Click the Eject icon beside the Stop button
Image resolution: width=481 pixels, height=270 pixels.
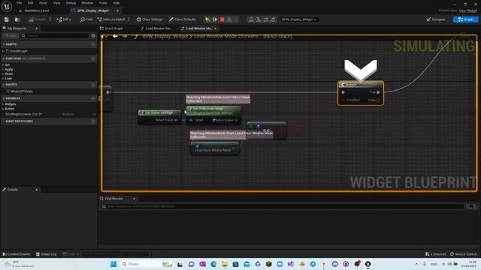tap(229, 19)
